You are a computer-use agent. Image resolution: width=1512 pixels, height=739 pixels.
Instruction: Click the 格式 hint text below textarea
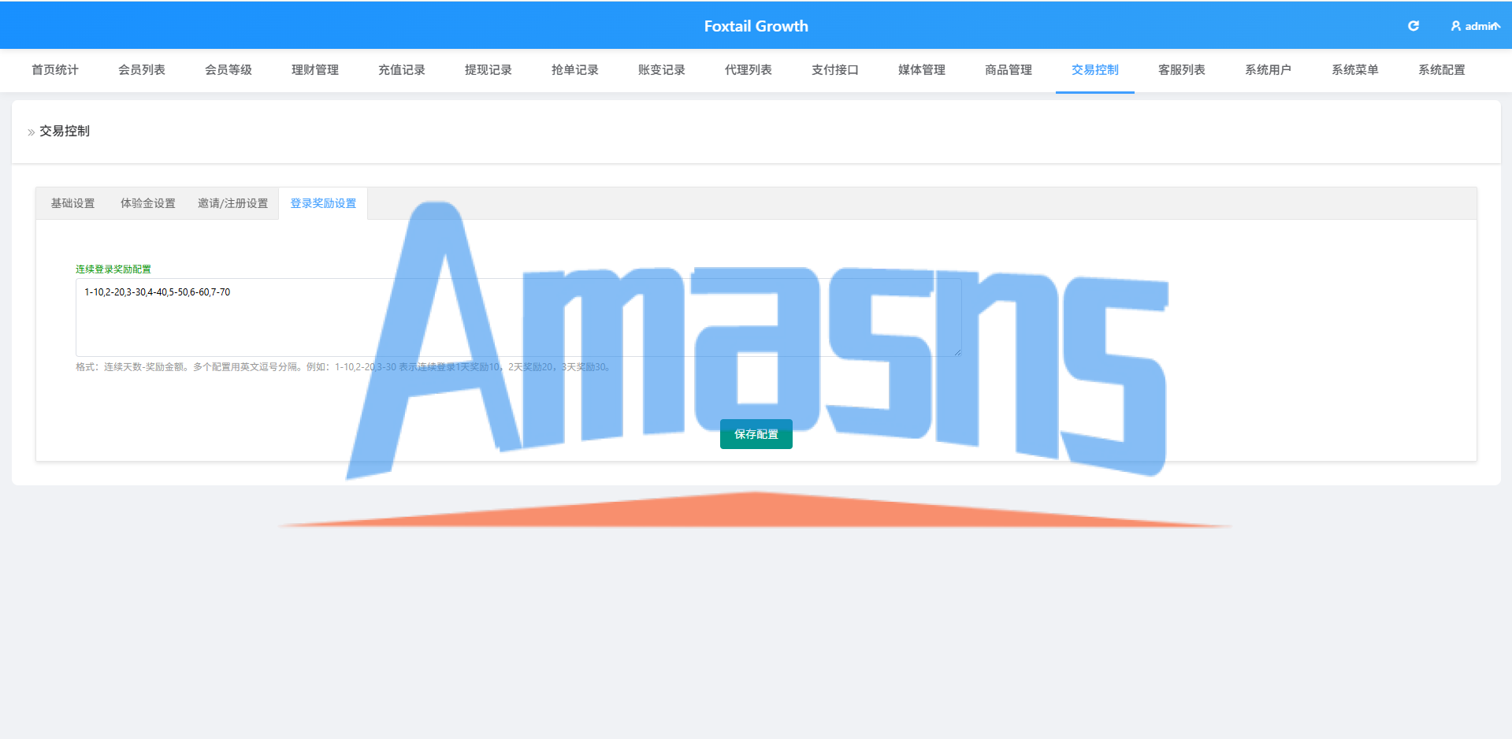(344, 367)
